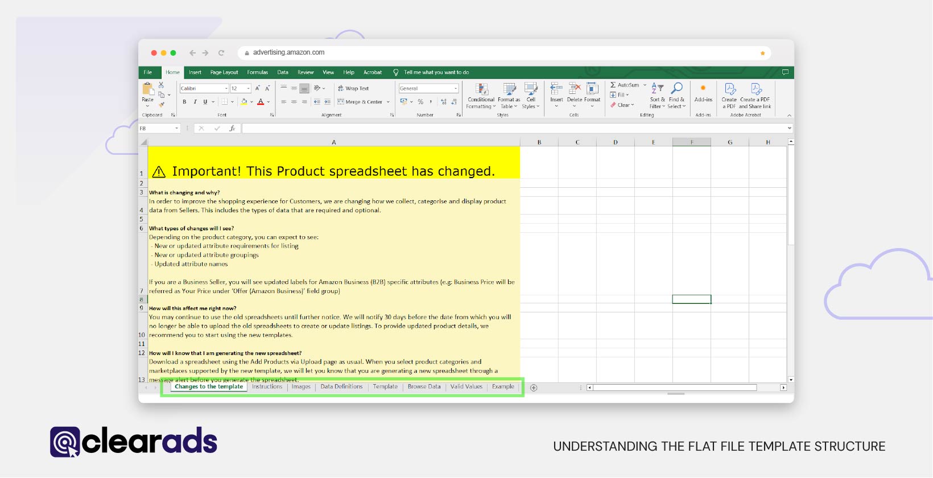Image resolution: width=933 pixels, height=478 pixels.
Task: Switch to the Insert ribbon tab
Action: (195, 72)
